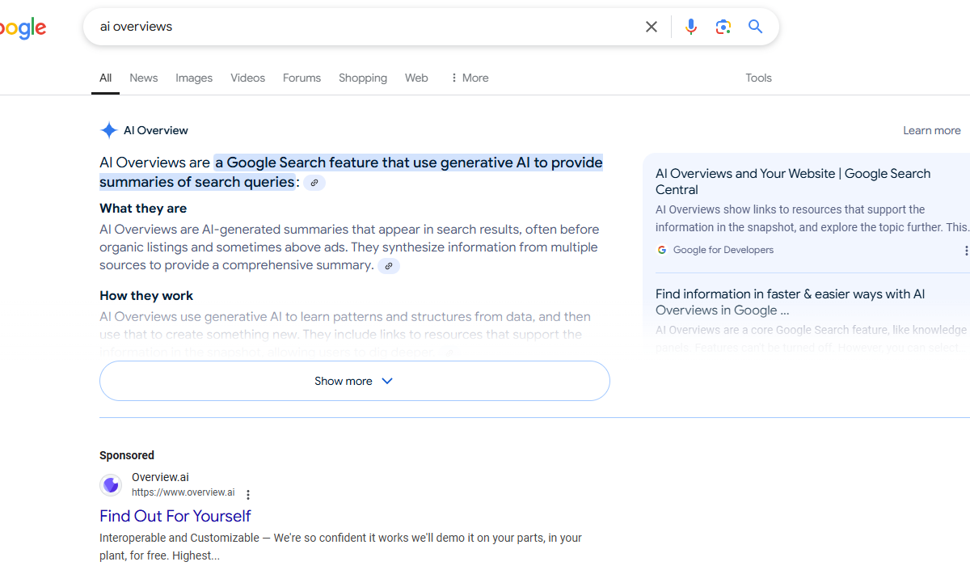Click the Overview.ai site name
The height and width of the screenshot is (566, 970).
[160, 477]
